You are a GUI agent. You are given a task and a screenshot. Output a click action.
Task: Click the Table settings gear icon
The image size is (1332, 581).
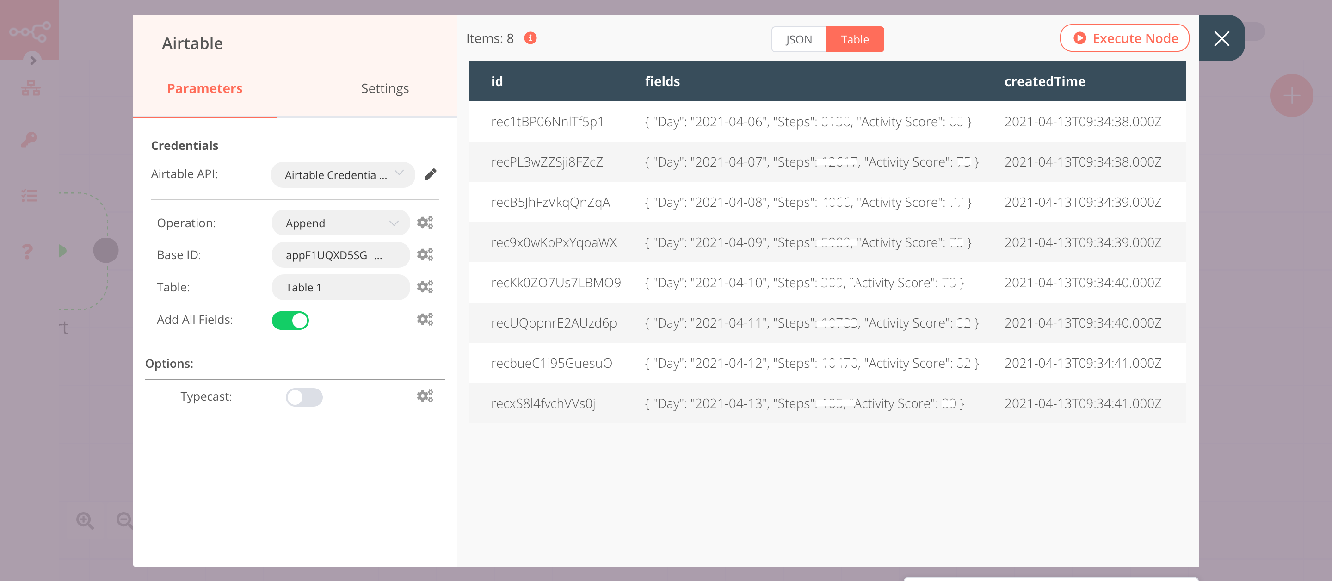point(425,286)
